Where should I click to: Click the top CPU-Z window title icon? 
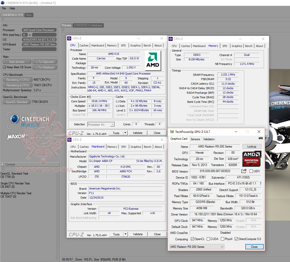pos(69,38)
